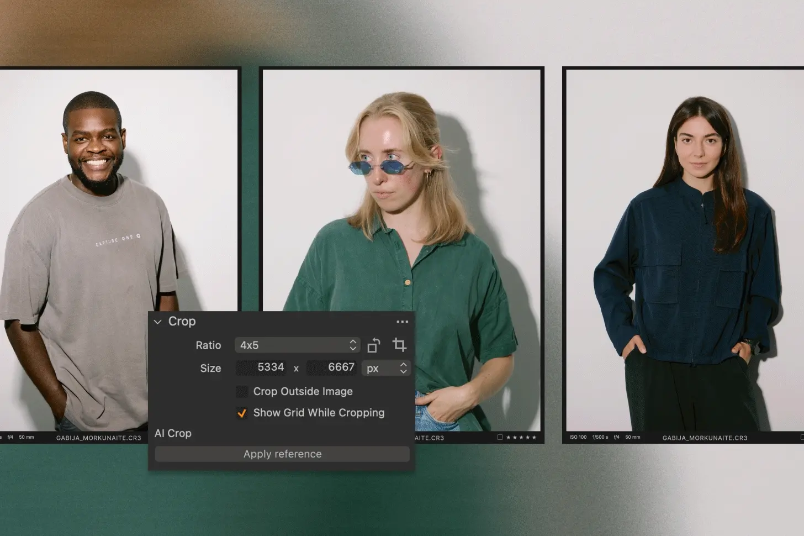This screenshot has height=536, width=804.
Task: Open the Crop panel three-dot options menu
Action: (x=402, y=322)
